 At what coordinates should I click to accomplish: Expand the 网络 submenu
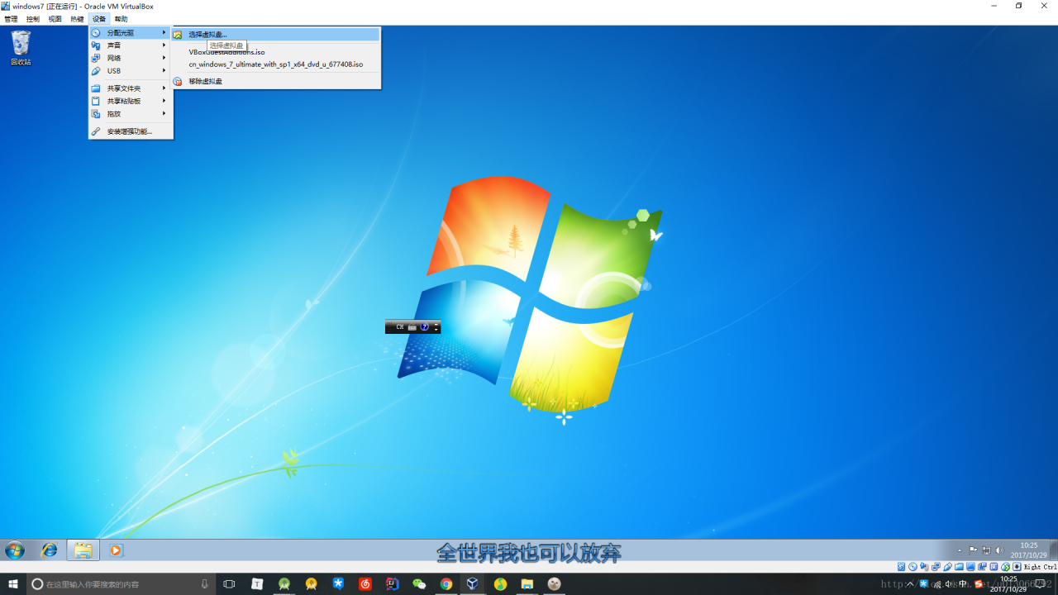click(131, 58)
